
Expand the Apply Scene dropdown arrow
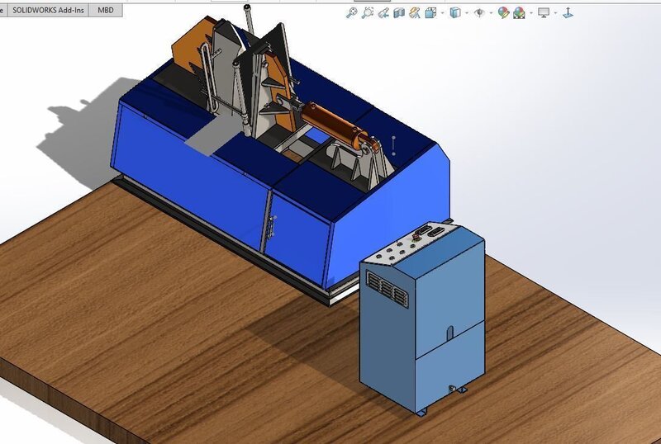point(530,13)
